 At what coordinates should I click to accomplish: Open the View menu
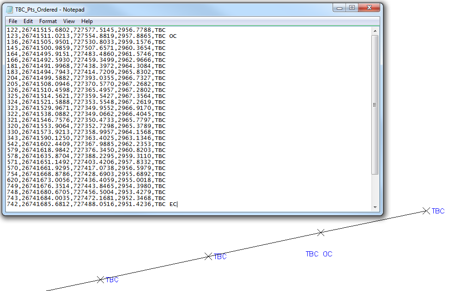(68, 21)
